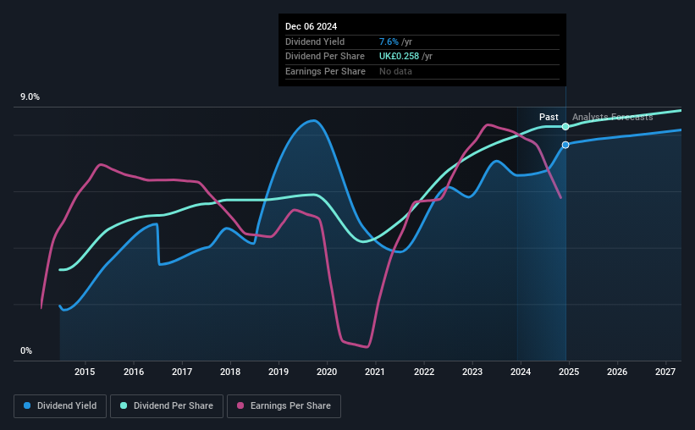Click the No data earnings value
The width and height of the screenshot is (695, 430).
click(x=395, y=71)
